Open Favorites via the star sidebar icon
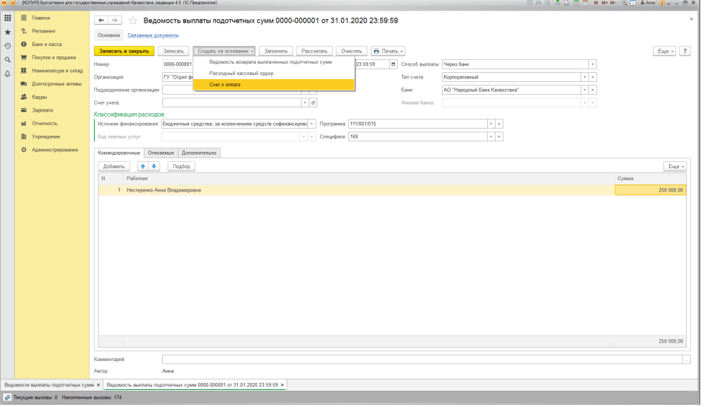This screenshot has height=407, width=725. pyautogui.click(x=7, y=32)
